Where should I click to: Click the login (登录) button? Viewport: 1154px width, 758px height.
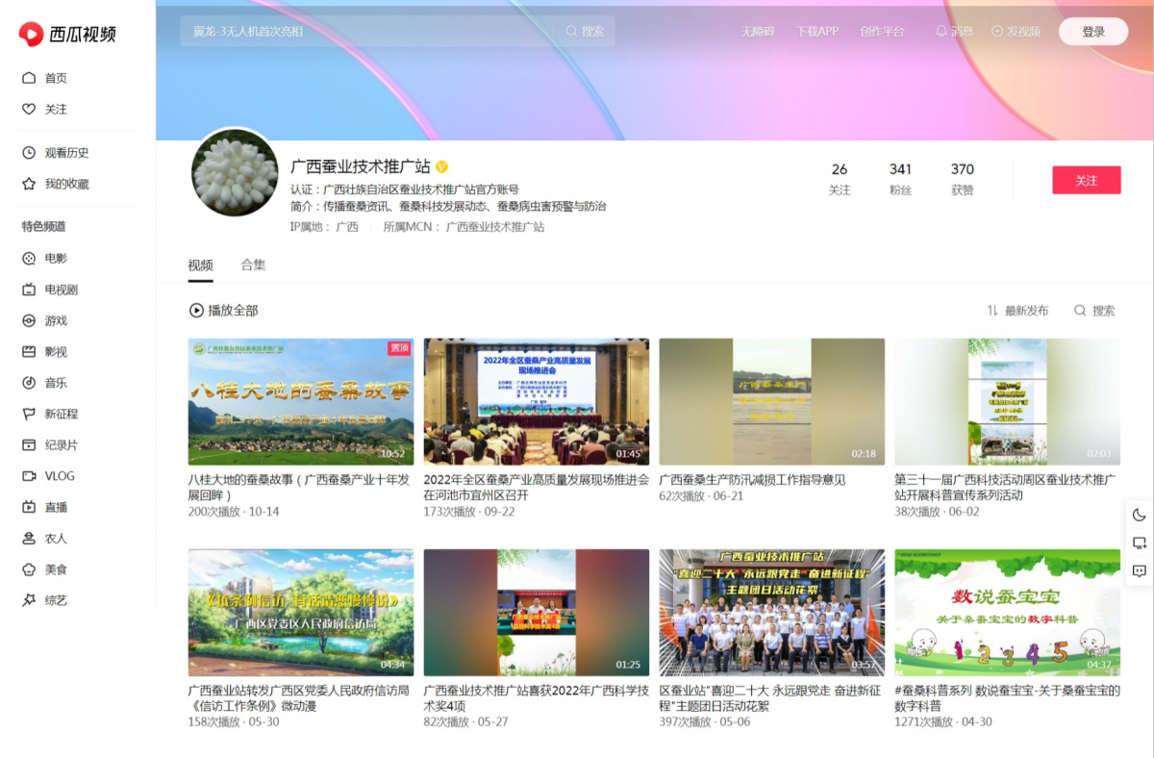1092,32
